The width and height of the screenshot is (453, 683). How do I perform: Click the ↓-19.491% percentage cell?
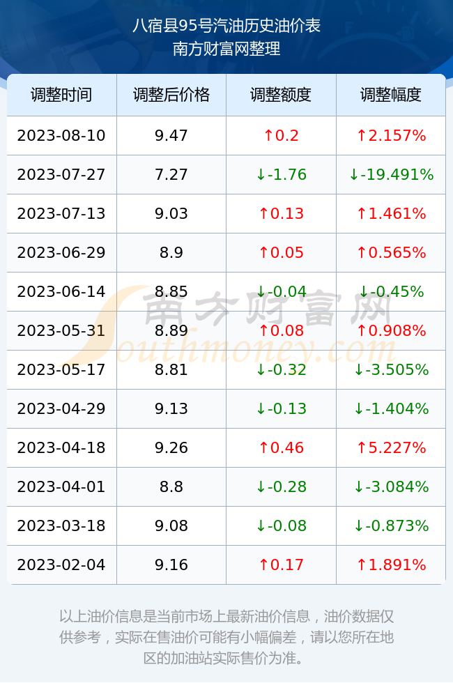click(x=391, y=175)
